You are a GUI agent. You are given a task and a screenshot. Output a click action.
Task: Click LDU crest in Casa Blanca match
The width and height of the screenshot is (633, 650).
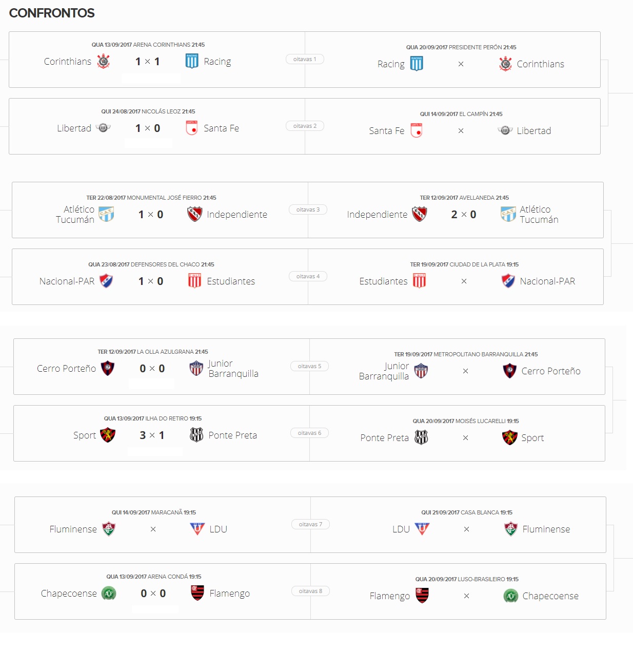[422, 529]
